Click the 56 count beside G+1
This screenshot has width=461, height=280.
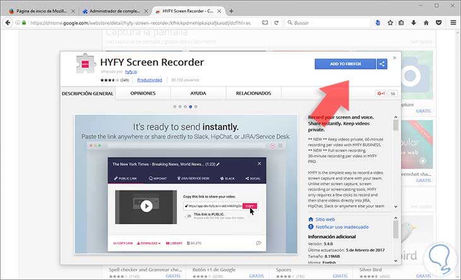[x=393, y=93]
